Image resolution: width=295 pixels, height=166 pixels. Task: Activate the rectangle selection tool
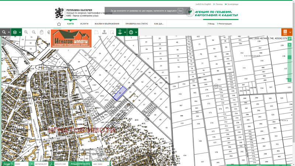click(x=112, y=32)
